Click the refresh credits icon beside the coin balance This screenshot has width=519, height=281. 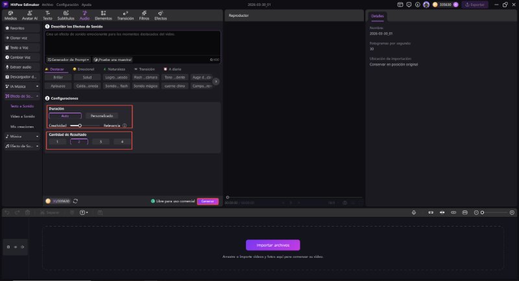click(x=75, y=201)
